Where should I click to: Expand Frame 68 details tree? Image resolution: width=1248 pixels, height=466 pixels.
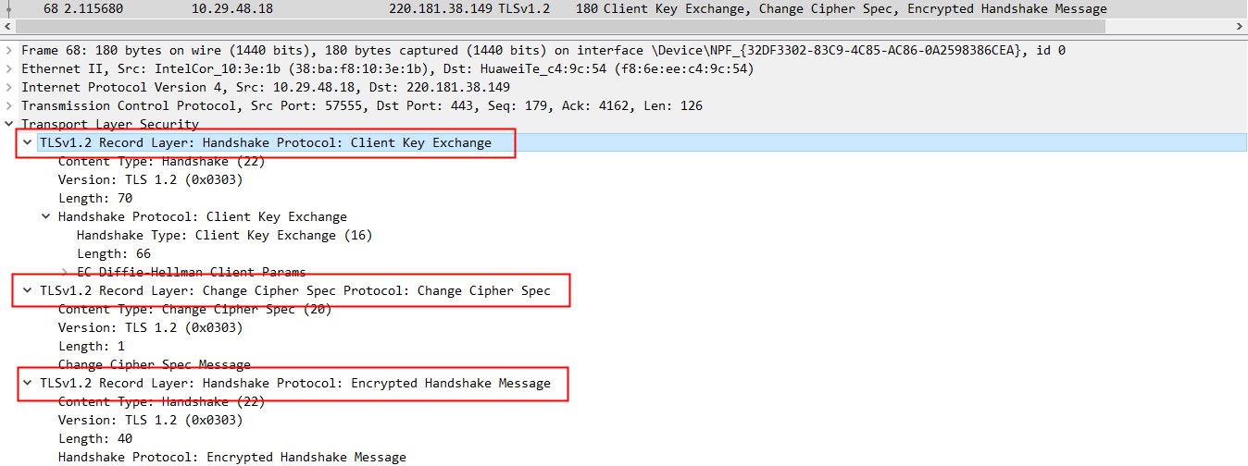[9, 50]
